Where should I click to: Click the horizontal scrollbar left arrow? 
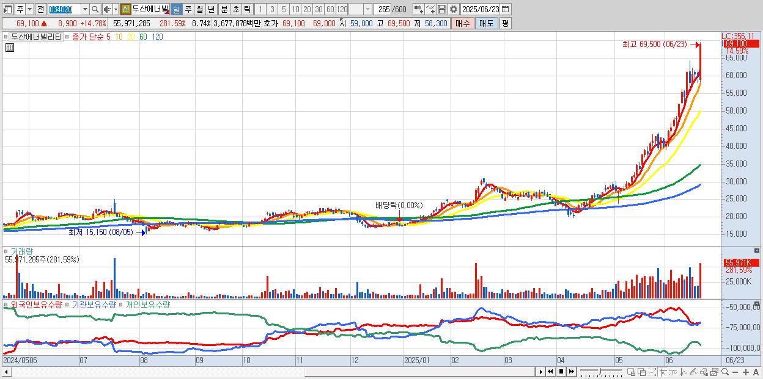click(6, 372)
